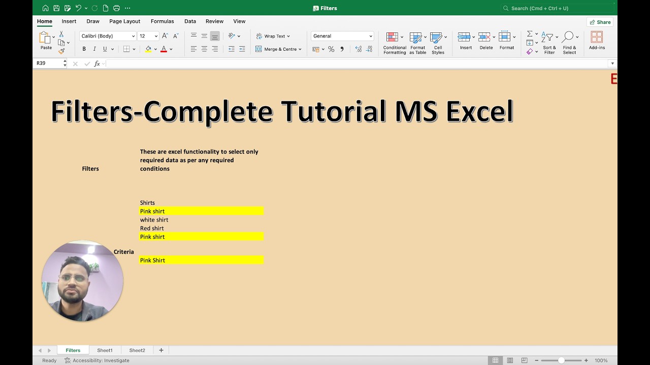Align text right

pyautogui.click(x=215, y=49)
